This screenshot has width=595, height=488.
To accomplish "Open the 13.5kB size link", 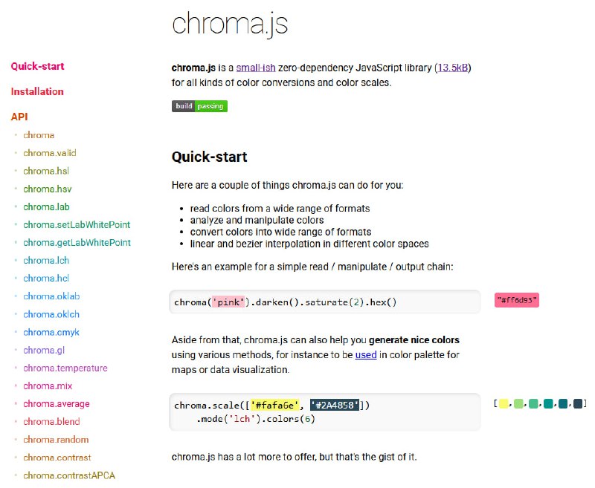I will (453, 68).
